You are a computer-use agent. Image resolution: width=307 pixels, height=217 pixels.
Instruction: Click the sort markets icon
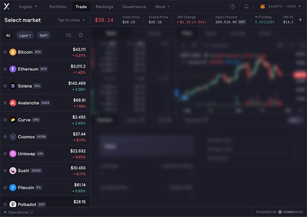pos(68,35)
